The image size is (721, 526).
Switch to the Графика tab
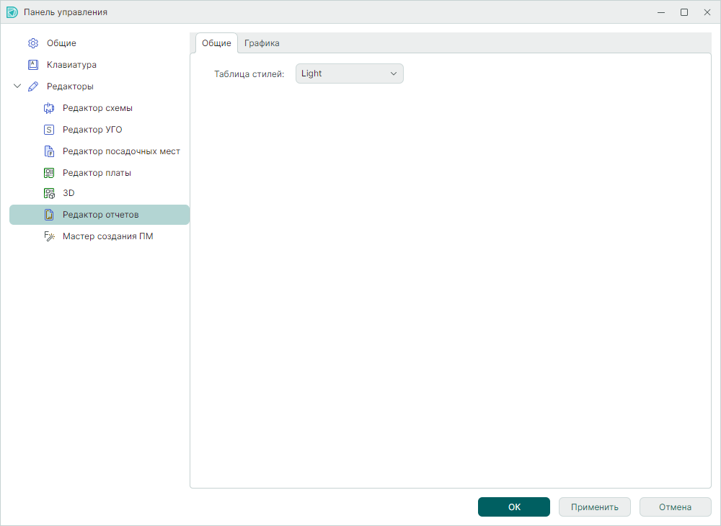tap(262, 43)
